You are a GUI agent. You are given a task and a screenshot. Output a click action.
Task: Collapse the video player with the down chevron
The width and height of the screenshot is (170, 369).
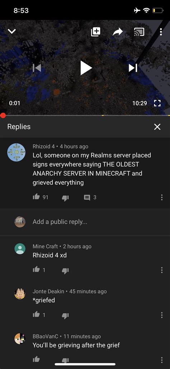tap(12, 32)
